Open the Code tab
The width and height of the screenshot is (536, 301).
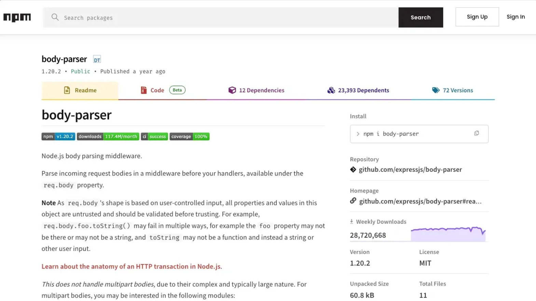pyautogui.click(x=163, y=91)
